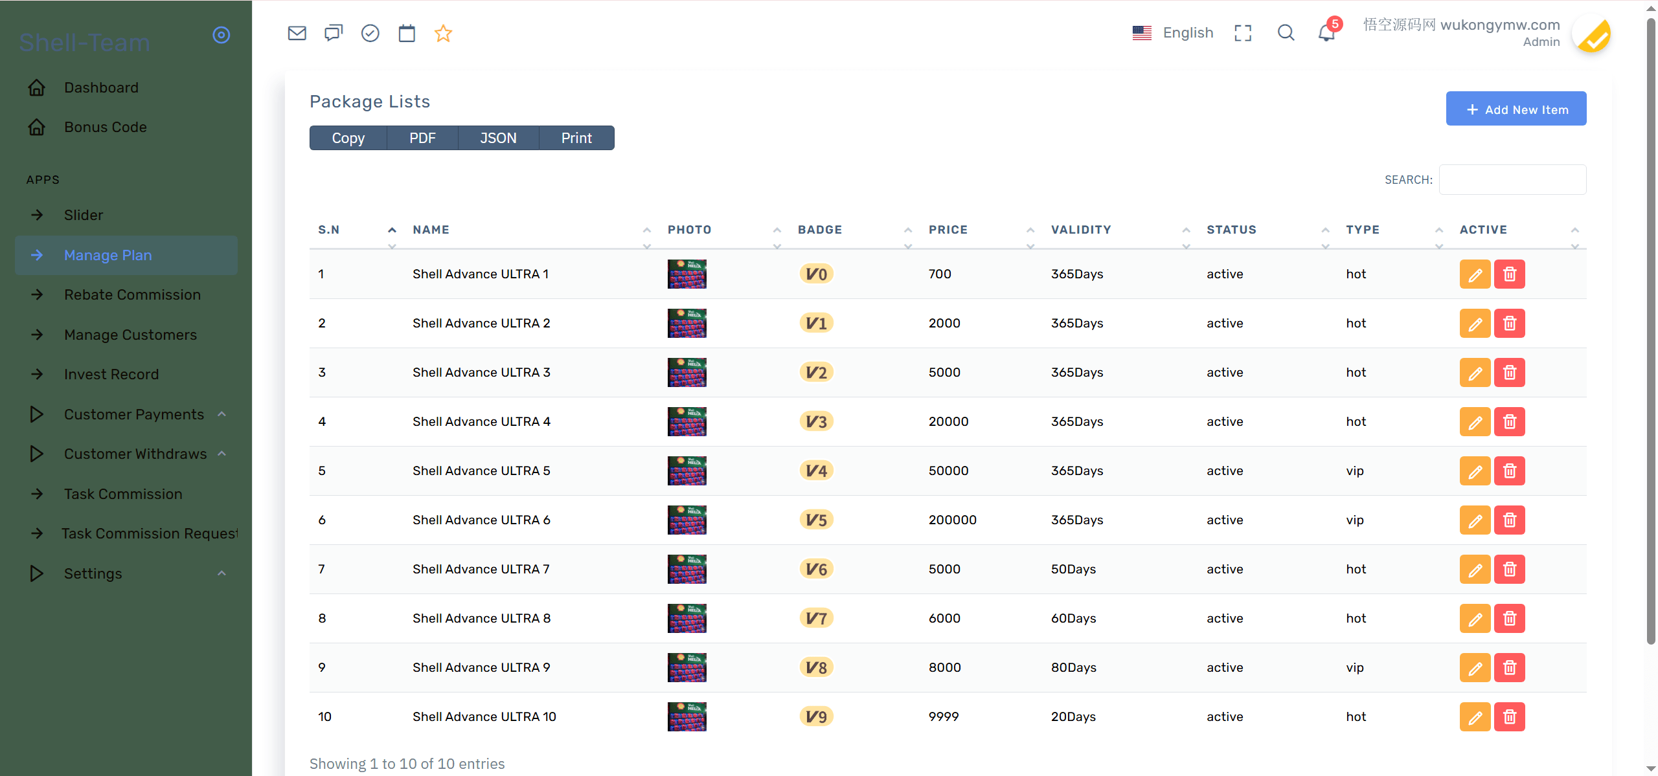Screen dimensions: 1658x776
Task: Toggle the sidebar collapse circle icon
Action: pyautogui.click(x=221, y=35)
